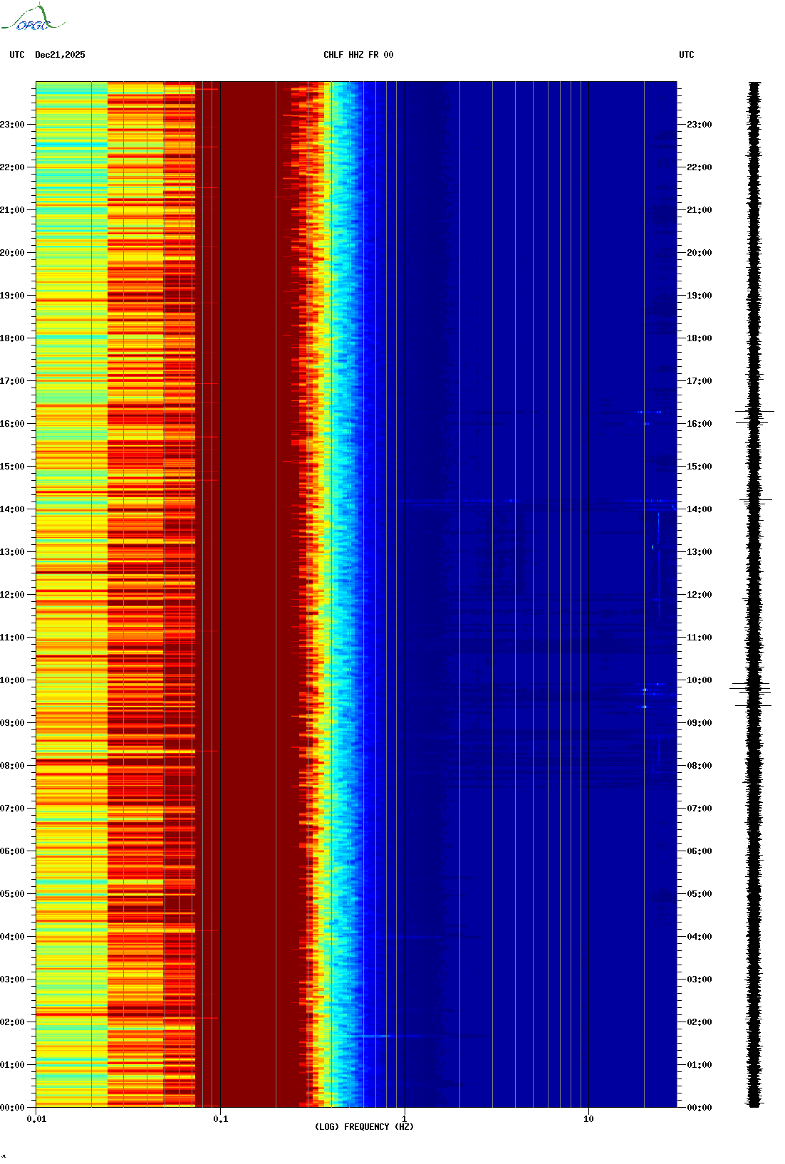The width and height of the screenshot is (785, 1164).
Task: Click the seismogram spike just above 16:00
Action: pyautogui.click(x=754, y=412)
